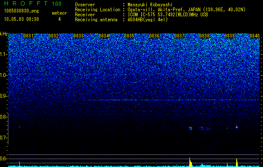Click the 0831 time marker
The width and height of the screenshot is (263, 167).
pyautogui.click(x=28, y=36)
